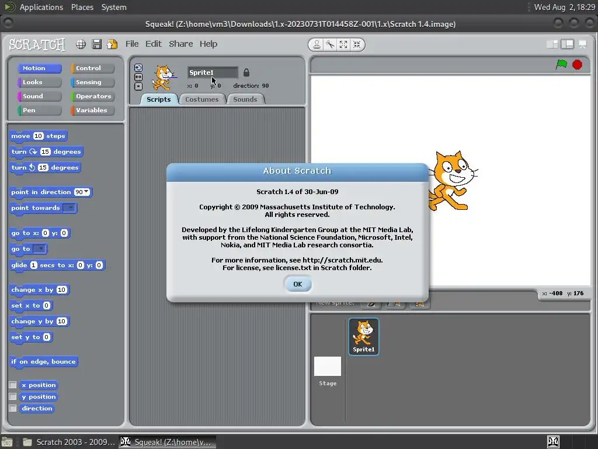Click the change x by 10 block

point(39,290)
